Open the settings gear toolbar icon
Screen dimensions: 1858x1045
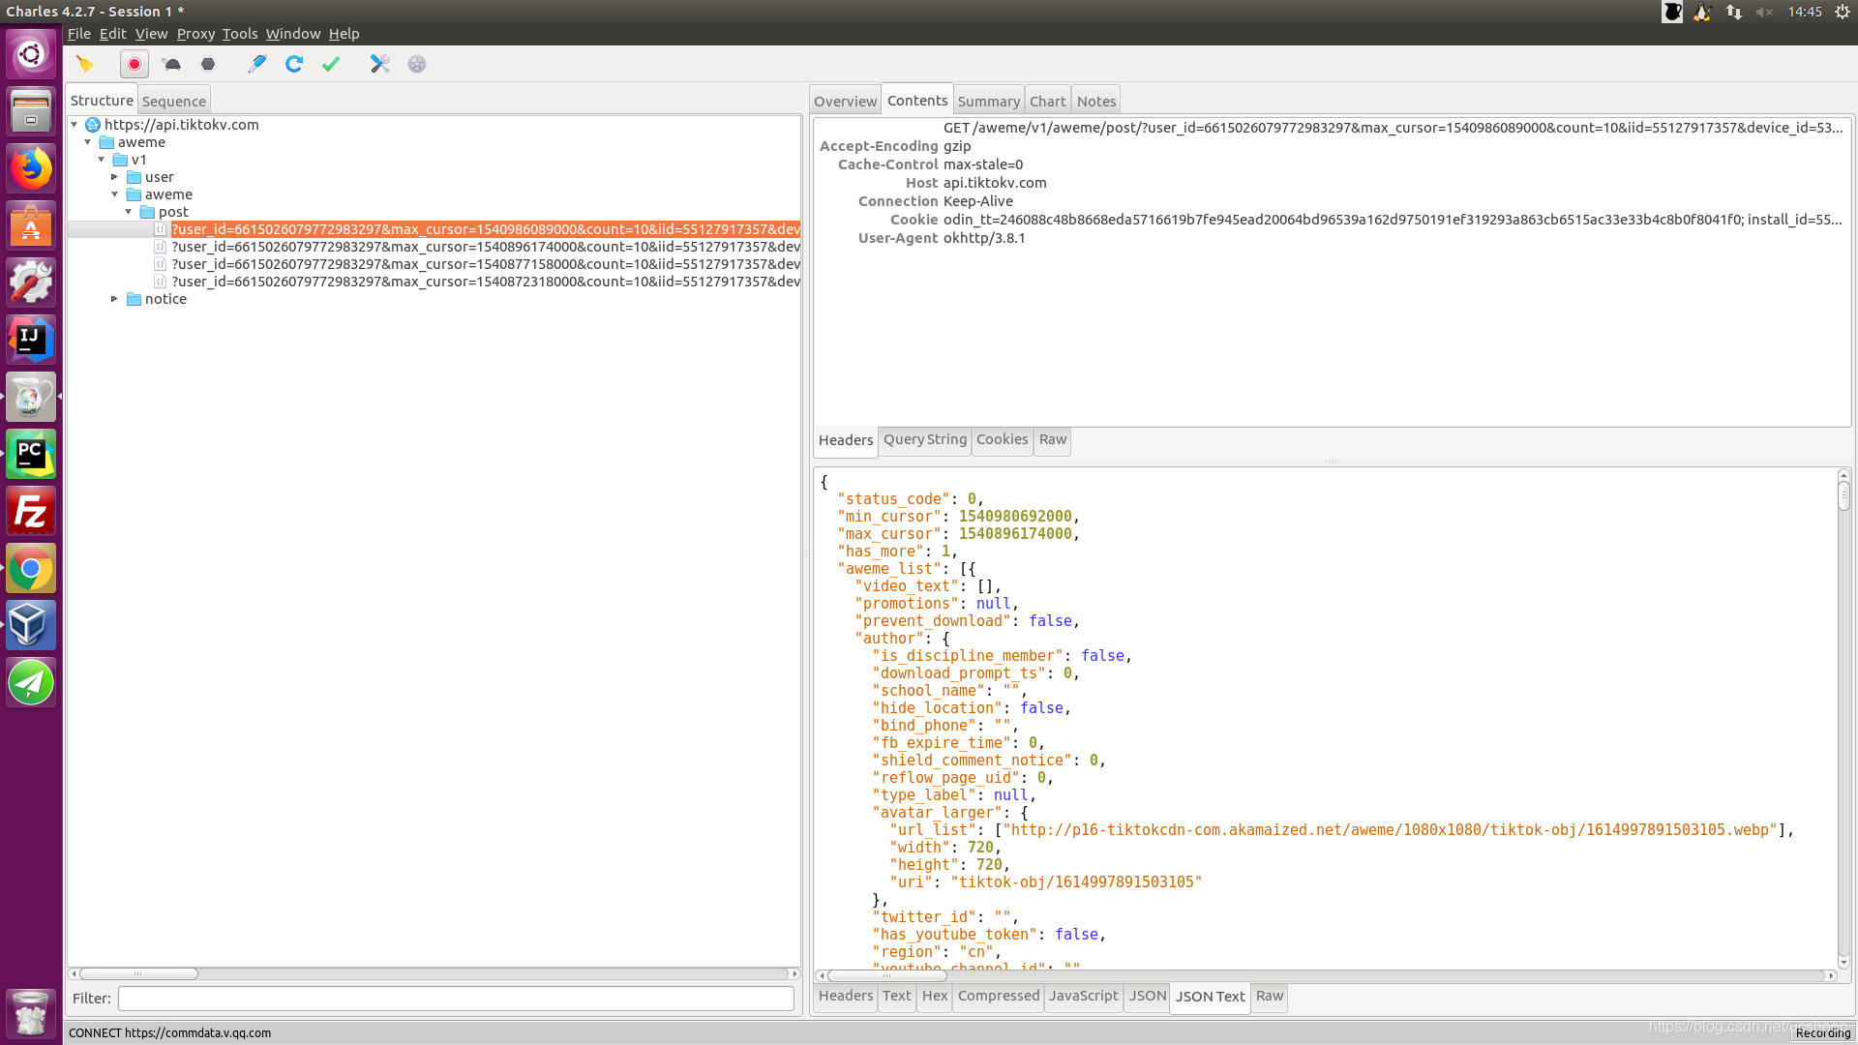pos(417,64)
